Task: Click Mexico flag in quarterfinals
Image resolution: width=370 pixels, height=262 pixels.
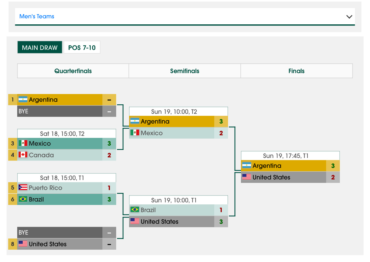Action: tap(23, 143)
